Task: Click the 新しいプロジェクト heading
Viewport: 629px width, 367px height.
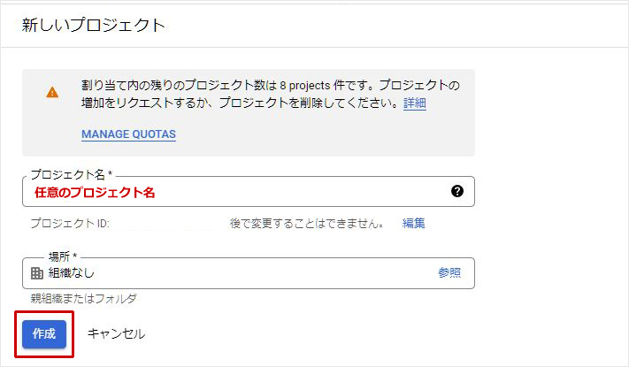Action: tap(93, 25)
